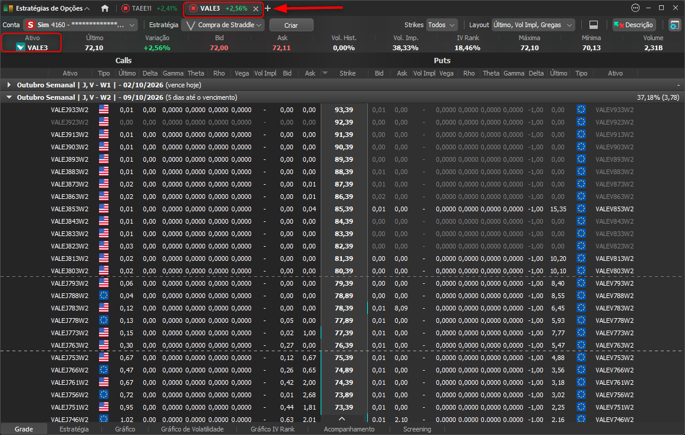Open the Gráfico de Volatilidade tab
This screenshot has height=435, width=685.
(192, 429)
